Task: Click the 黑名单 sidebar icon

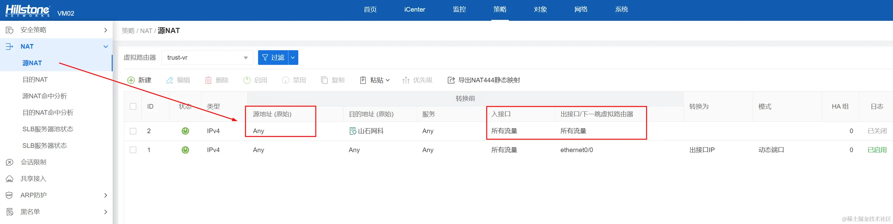Action: 10,212
